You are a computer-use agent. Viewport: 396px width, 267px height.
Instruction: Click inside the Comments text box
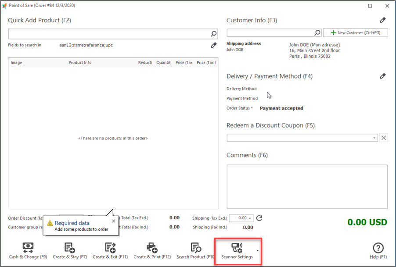(x=307, y=186)
